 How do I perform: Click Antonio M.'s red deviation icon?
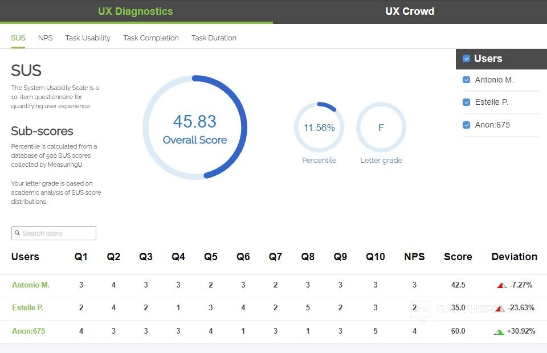coord(501,285)
